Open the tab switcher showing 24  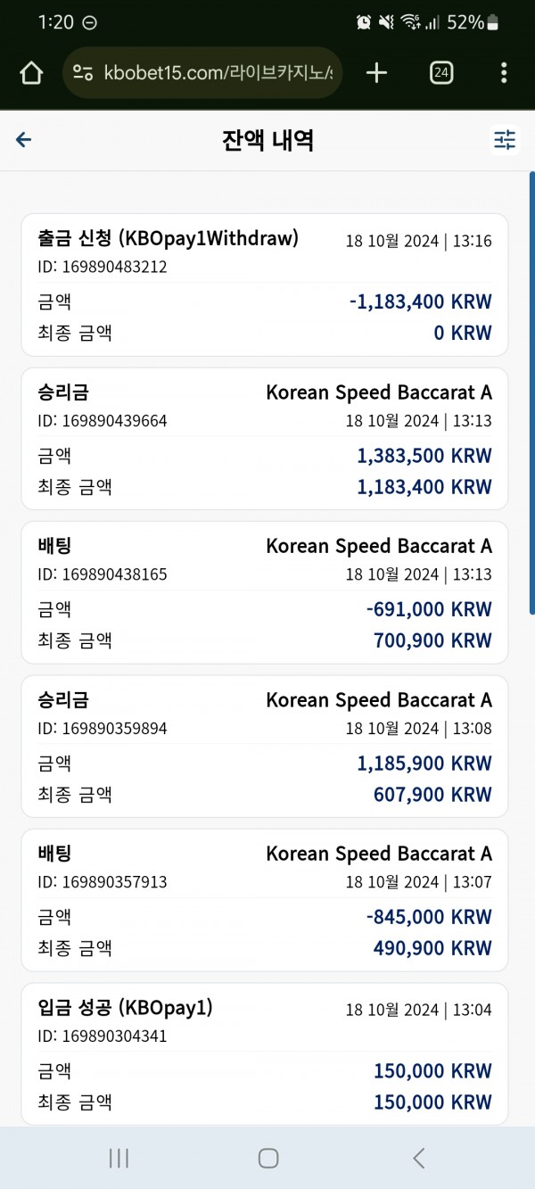coord(440,73)
